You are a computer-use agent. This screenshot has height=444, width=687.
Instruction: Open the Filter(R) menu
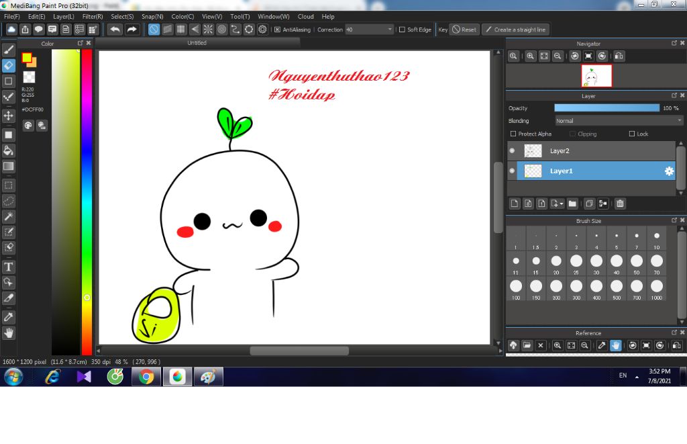(x=93, y=16)
